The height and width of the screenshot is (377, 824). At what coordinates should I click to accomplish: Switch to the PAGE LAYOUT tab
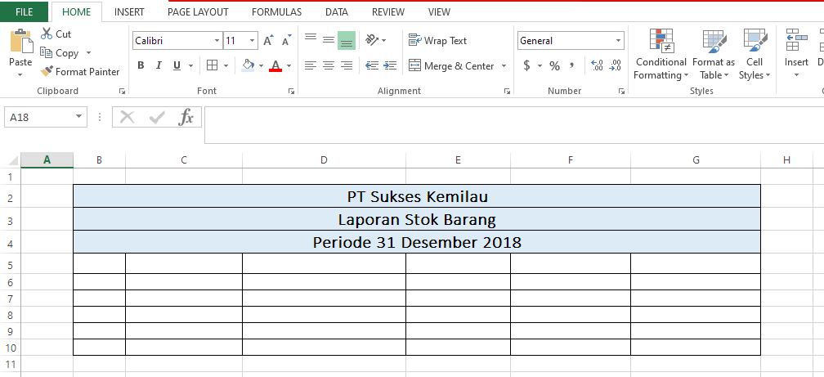(x=198, y=11)
